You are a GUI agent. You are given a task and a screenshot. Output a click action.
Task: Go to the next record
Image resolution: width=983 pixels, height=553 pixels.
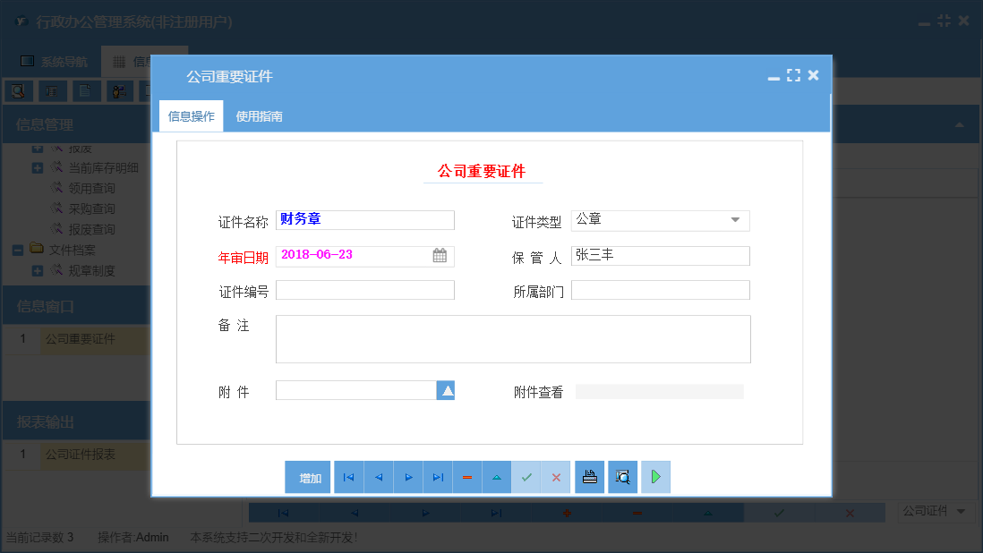pos(408,477)
